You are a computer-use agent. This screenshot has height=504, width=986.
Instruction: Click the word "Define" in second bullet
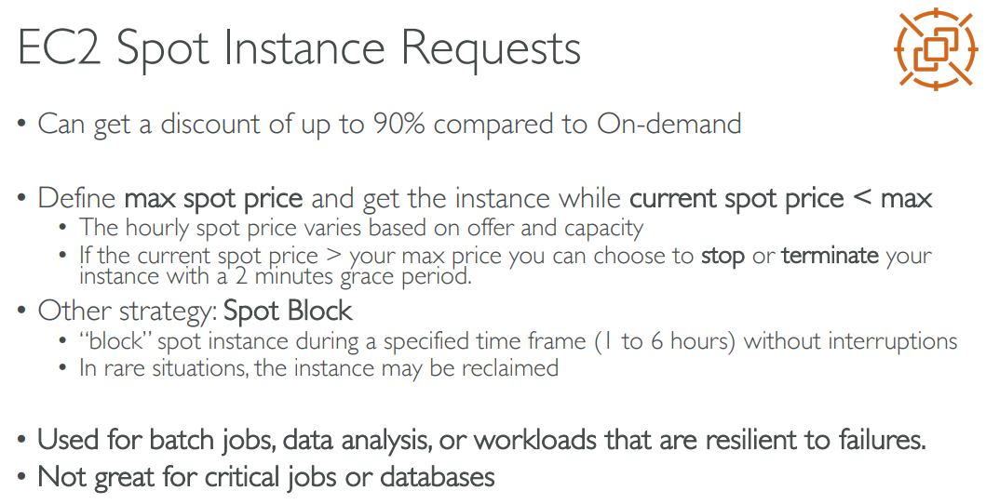coord(77,198)
